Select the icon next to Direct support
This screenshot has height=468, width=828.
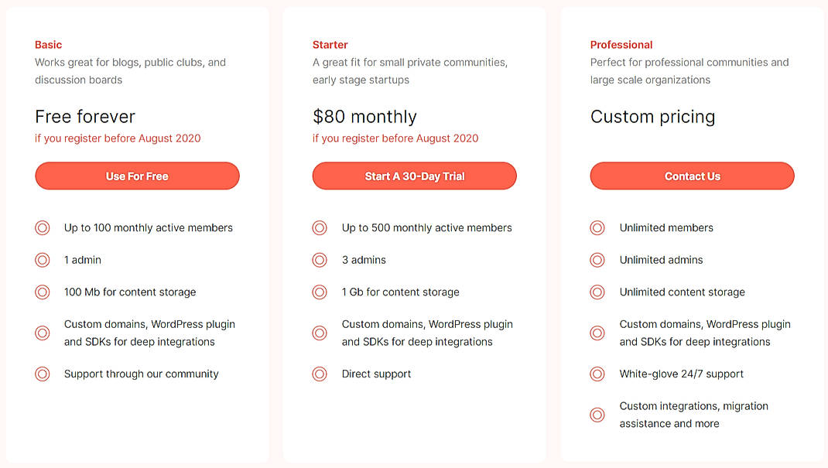[320, 374]
